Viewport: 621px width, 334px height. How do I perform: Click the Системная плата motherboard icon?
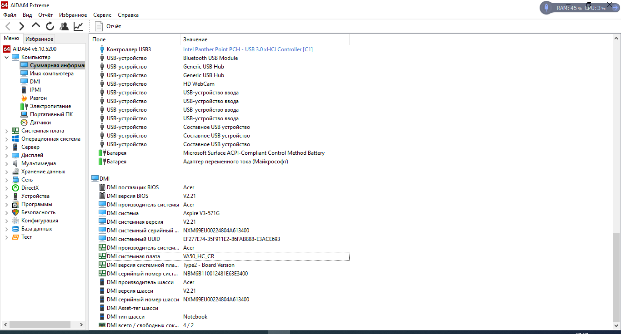15,131
